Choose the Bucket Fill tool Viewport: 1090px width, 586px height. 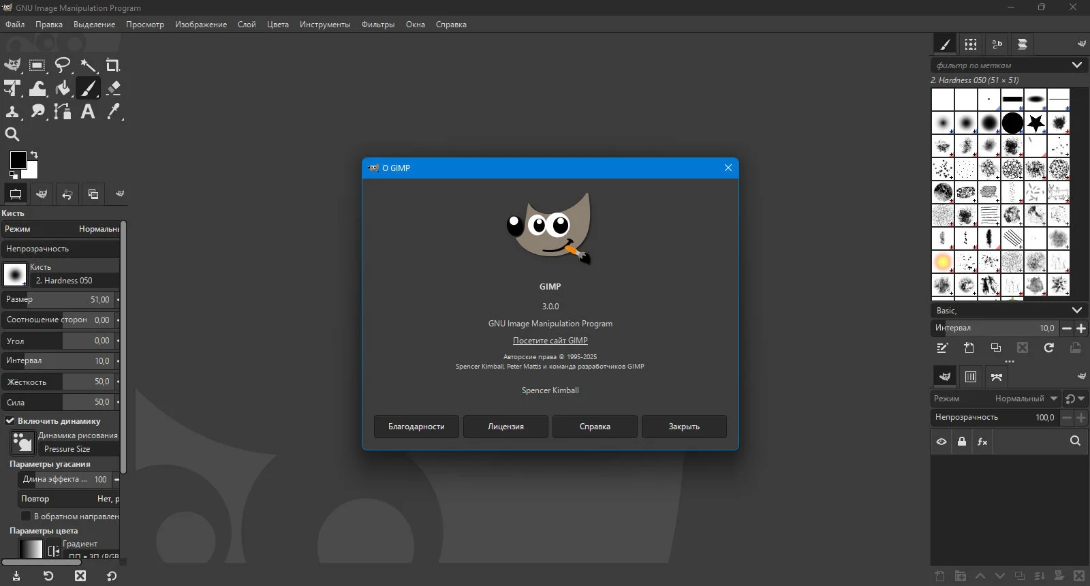click(x=63, y=88)
